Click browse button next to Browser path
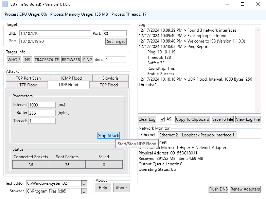The image size is (266, 199). (x=84, y=191)
